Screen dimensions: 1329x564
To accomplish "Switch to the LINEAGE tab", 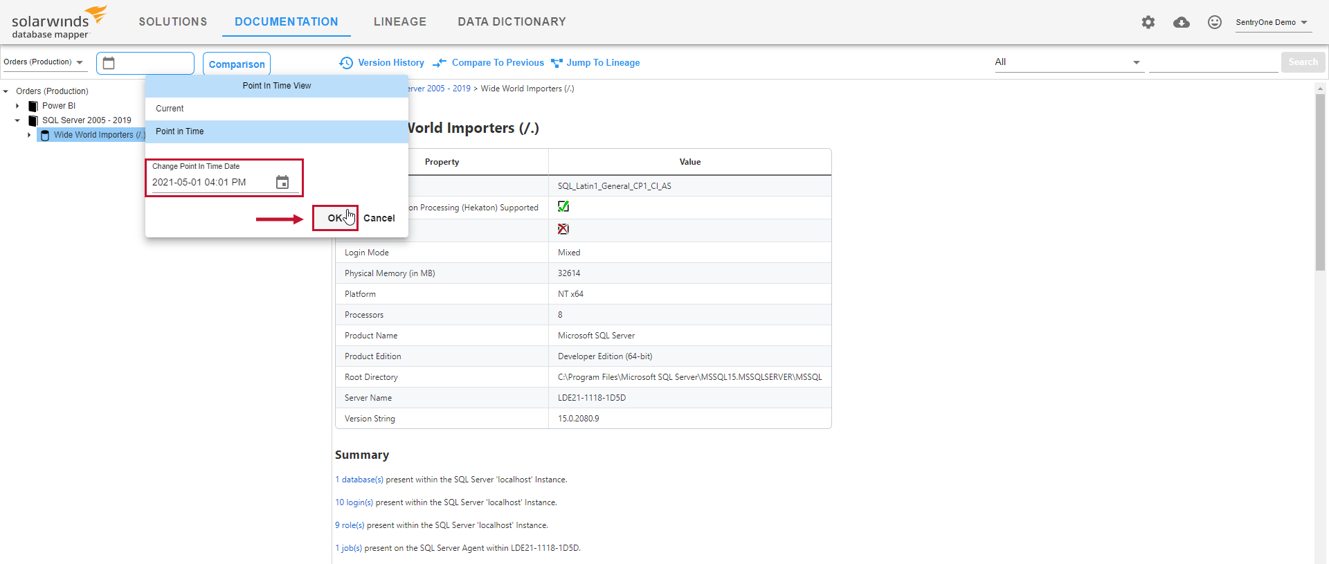I will (400, 22).
